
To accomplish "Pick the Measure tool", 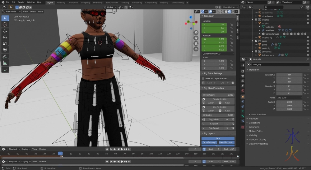I will pyautogui.click(x=5, y=63).
